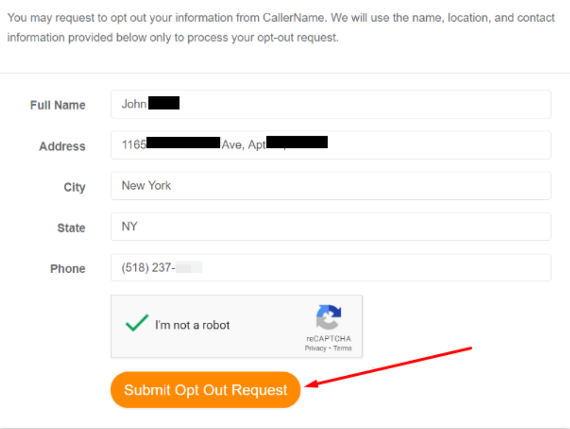Click the State field label

[71, 228]
